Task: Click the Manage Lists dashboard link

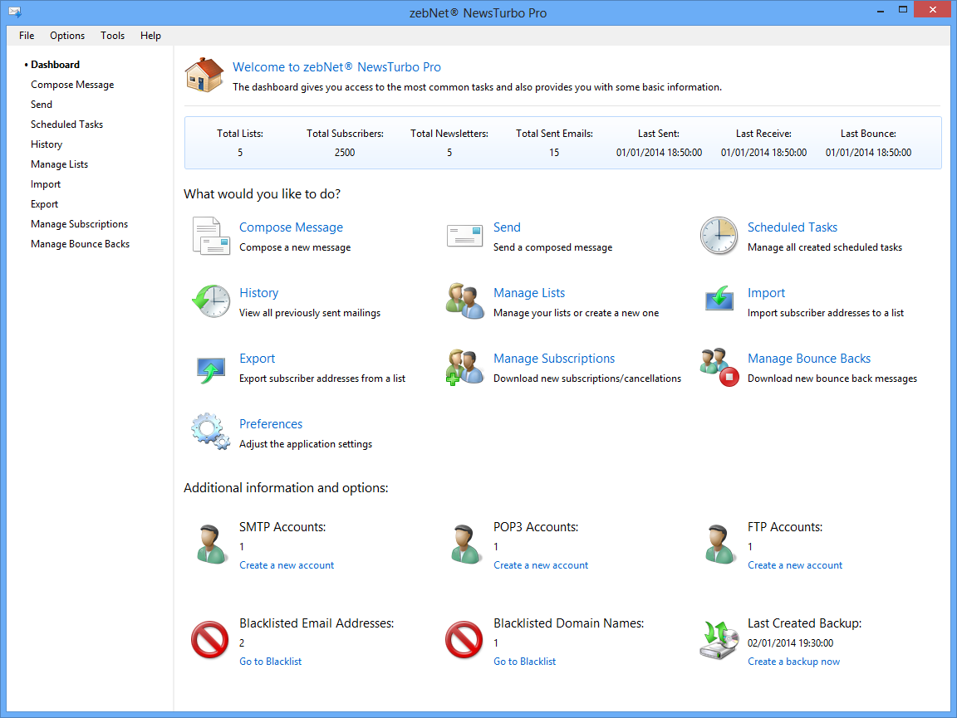Action: [529, 293]
